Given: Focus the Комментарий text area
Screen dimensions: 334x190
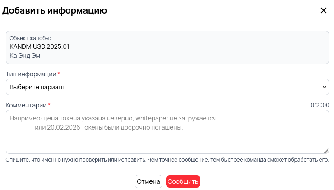Looking at the screenshot, I should click(x=167, y=140).
